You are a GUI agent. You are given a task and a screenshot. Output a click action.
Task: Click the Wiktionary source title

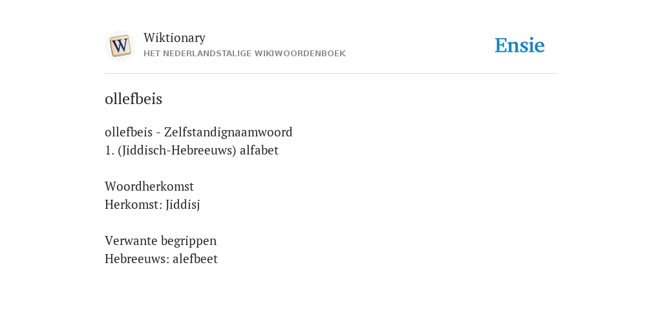coord(175,38)
